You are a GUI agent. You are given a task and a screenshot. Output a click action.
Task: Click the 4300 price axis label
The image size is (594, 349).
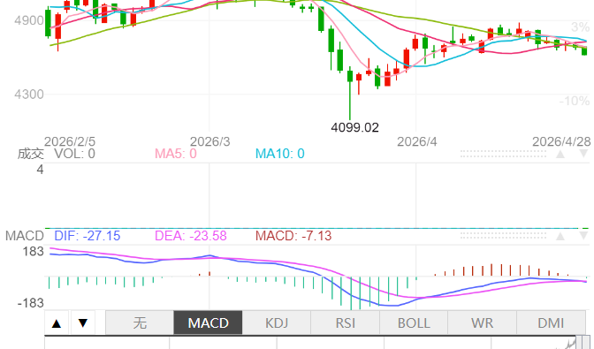(x=29, y=94)
